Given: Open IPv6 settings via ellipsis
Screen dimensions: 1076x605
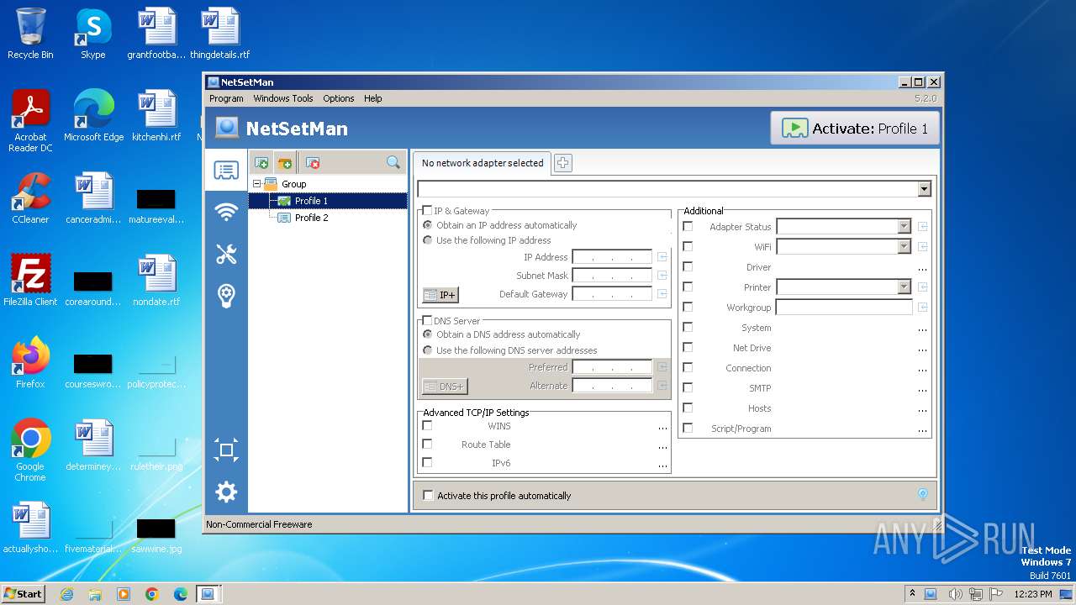Looking at the screenshot, I should [662, 465].
